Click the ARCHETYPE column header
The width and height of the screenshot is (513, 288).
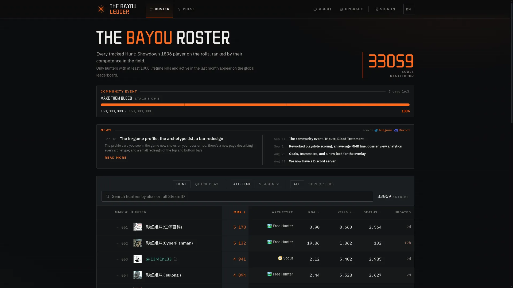click(282, 213)
